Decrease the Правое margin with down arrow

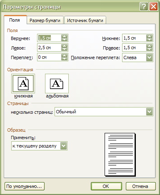pyautogui.click(x=149, y=49)
